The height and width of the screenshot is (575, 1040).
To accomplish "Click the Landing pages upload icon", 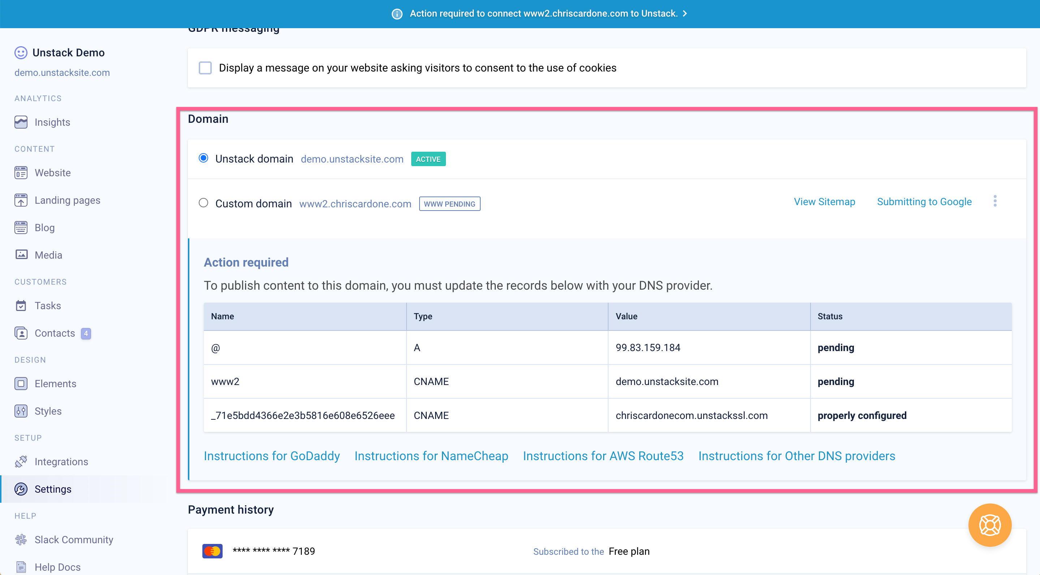I will pyautogui.click(x=21, y=200).
